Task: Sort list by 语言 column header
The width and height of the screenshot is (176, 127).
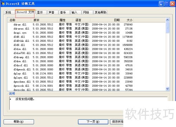Action: [82, 20]
